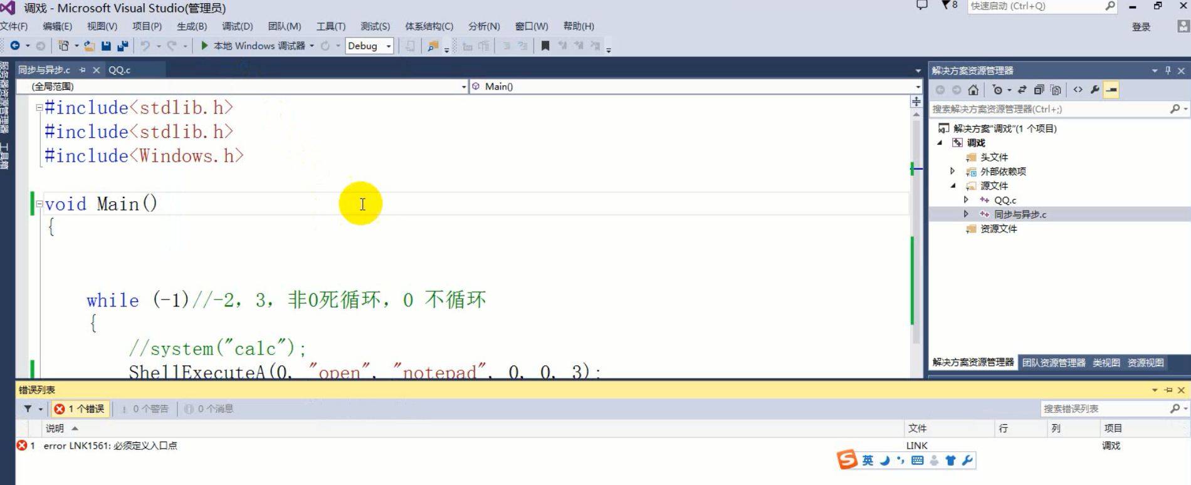
Task: Click the notifications flag icon
Action: pos(950,6)
